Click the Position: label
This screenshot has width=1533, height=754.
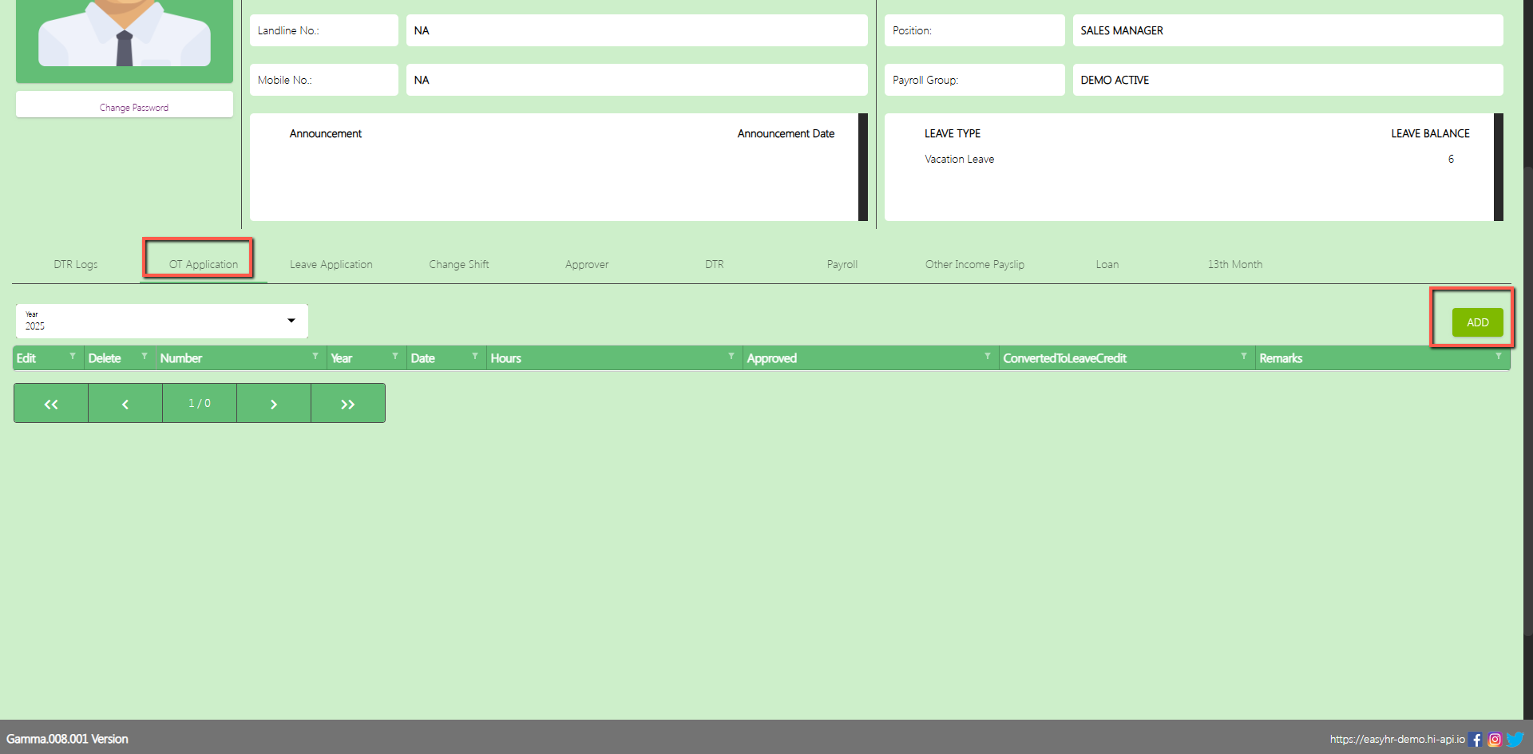(x=912, y=30)
